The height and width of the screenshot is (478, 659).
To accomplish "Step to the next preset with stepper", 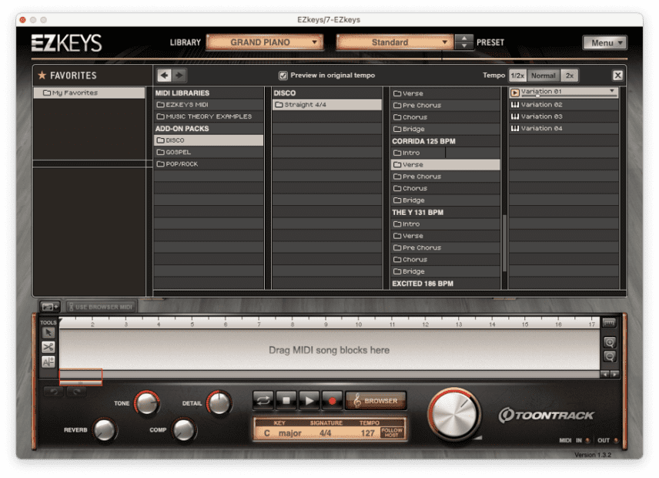I will tap(464, 45).
